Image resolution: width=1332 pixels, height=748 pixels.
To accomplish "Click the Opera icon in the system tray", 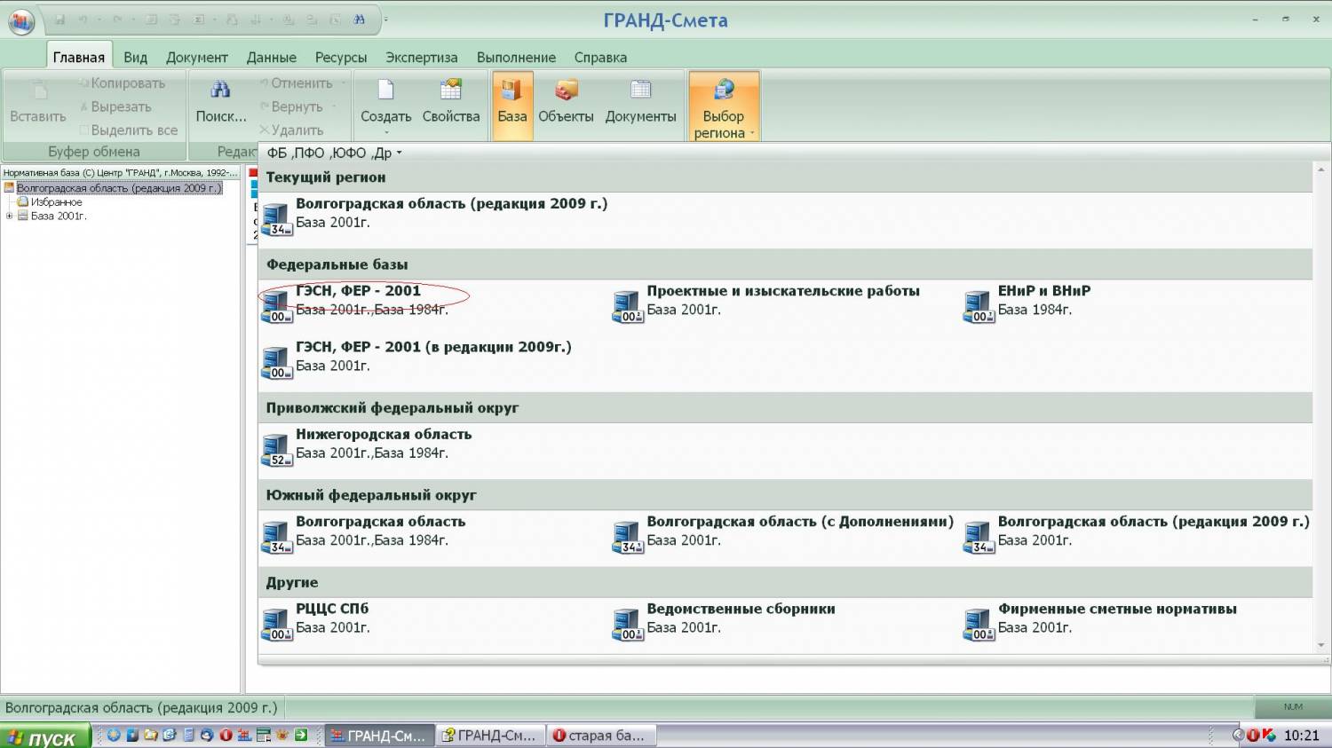I will pyautogui.click(x=1253, y=735).
